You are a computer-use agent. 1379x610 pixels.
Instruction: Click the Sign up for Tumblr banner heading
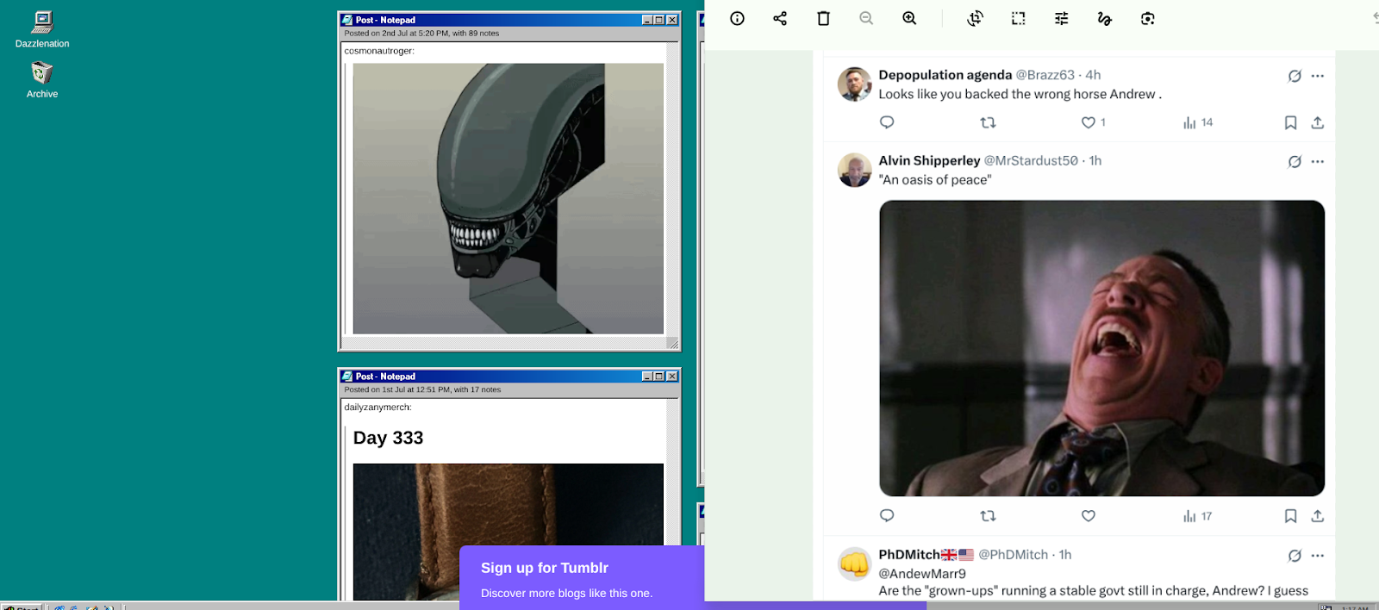point(545,568)
